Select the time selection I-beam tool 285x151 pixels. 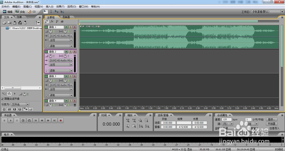point(51,12)
